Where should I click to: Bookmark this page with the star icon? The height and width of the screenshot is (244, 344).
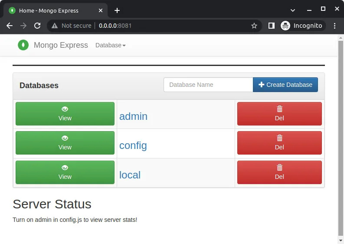[x=254, y=26]
